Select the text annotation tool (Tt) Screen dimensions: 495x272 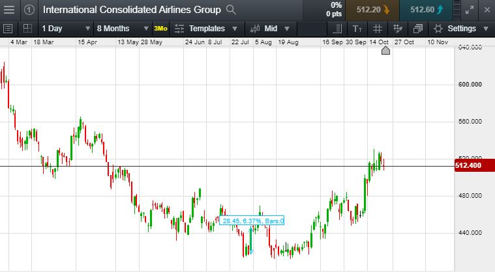(x=357, y=29)
